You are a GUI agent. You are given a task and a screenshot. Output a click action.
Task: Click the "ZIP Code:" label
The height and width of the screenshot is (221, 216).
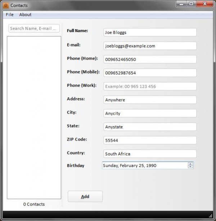point(77,140)
